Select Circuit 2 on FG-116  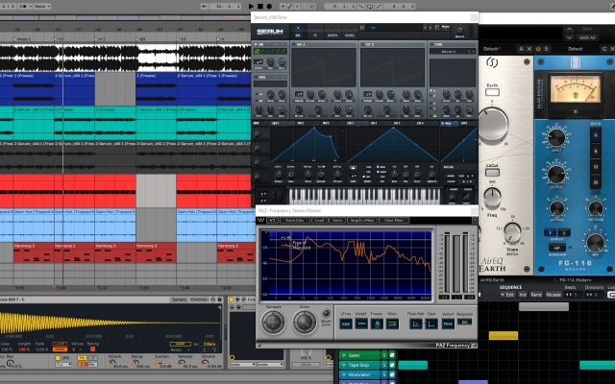pos(564,232)
